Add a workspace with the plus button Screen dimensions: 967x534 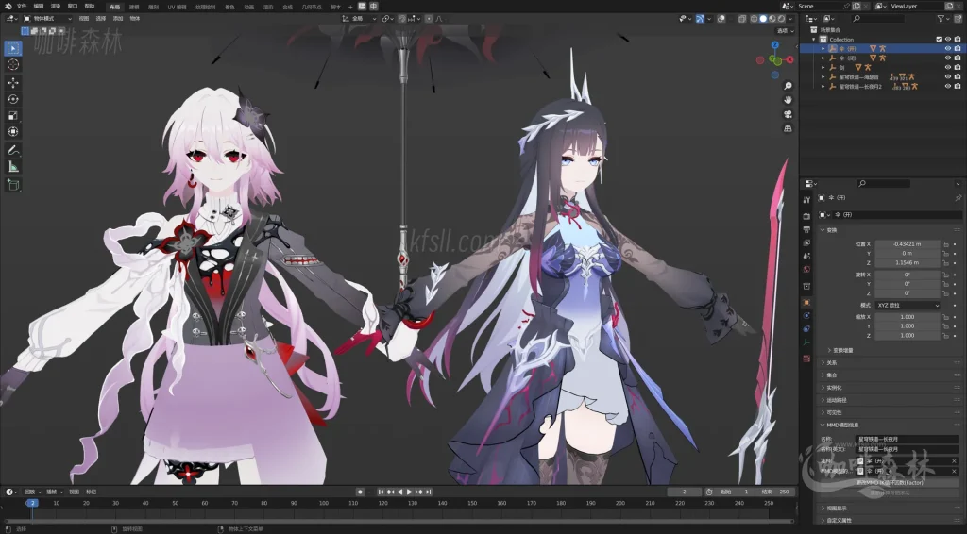(350, 7)
